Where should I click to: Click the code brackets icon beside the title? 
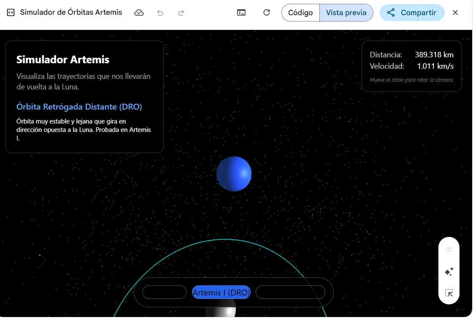click(11, 12)
